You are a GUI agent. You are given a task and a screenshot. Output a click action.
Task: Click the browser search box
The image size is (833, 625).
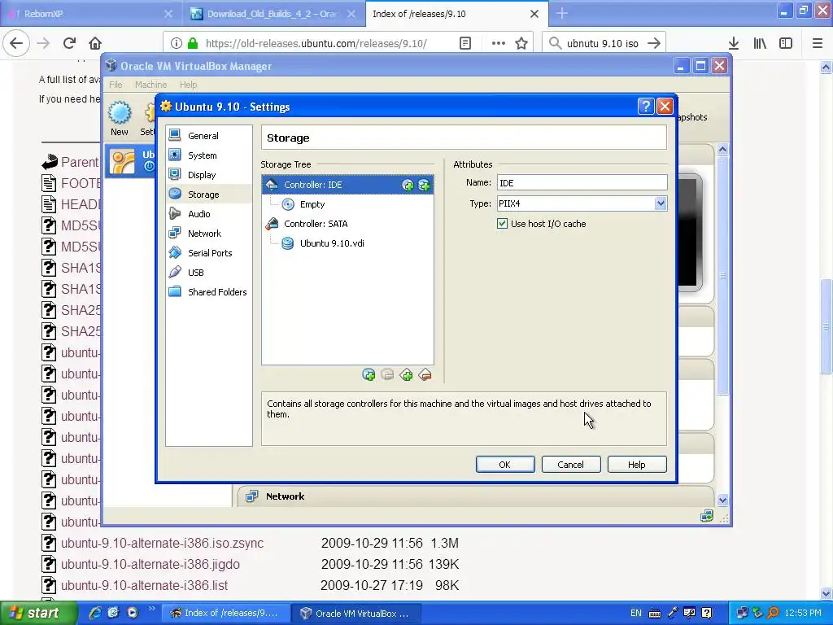[604, 43]
